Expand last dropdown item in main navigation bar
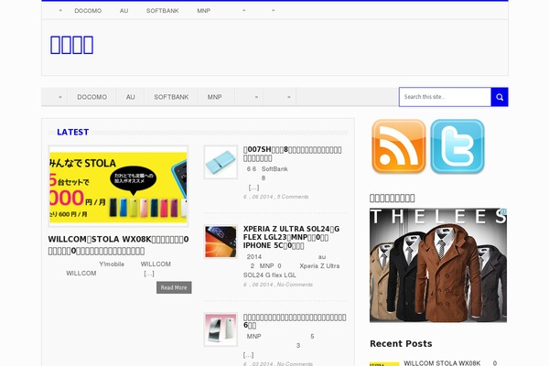549x366 pixels. tap(280, 97)
